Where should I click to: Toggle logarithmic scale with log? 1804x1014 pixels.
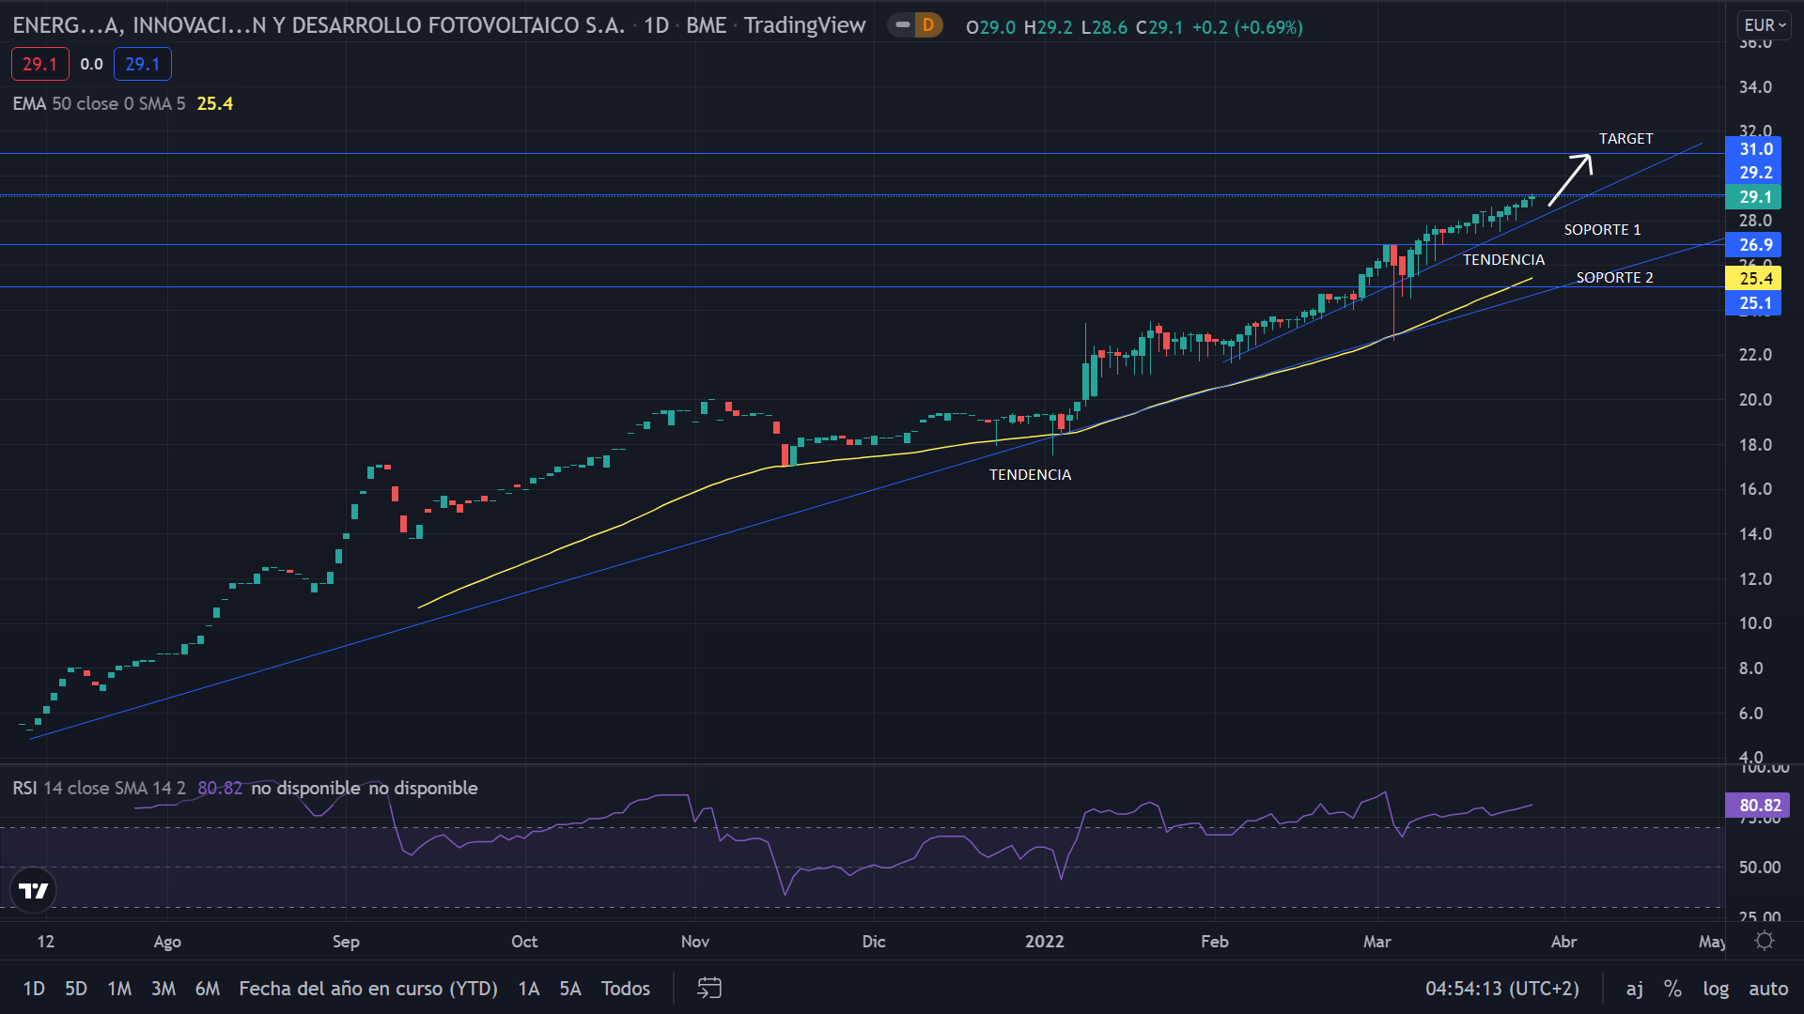click(x=1716, y=989)
